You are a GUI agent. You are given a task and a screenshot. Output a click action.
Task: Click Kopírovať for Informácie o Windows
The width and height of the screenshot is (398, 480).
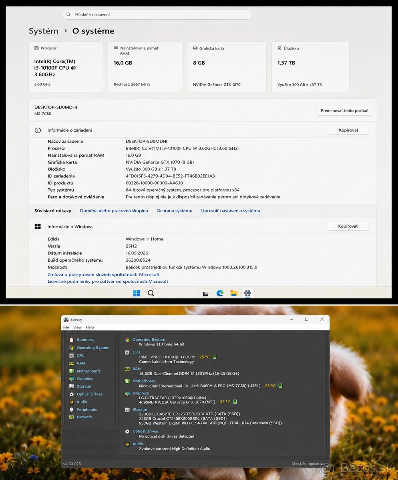pyautogui.click(x=348, y=226)
